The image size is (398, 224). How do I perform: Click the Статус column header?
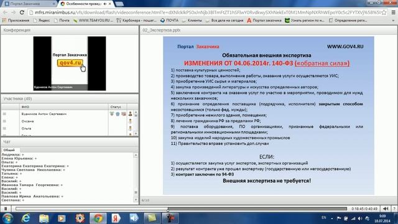click(x=118, y=107)
